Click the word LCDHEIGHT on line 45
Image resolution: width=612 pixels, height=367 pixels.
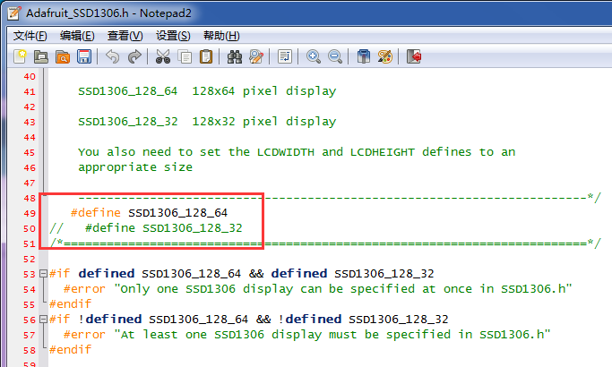pyautogui.click(x=382, y=152)
